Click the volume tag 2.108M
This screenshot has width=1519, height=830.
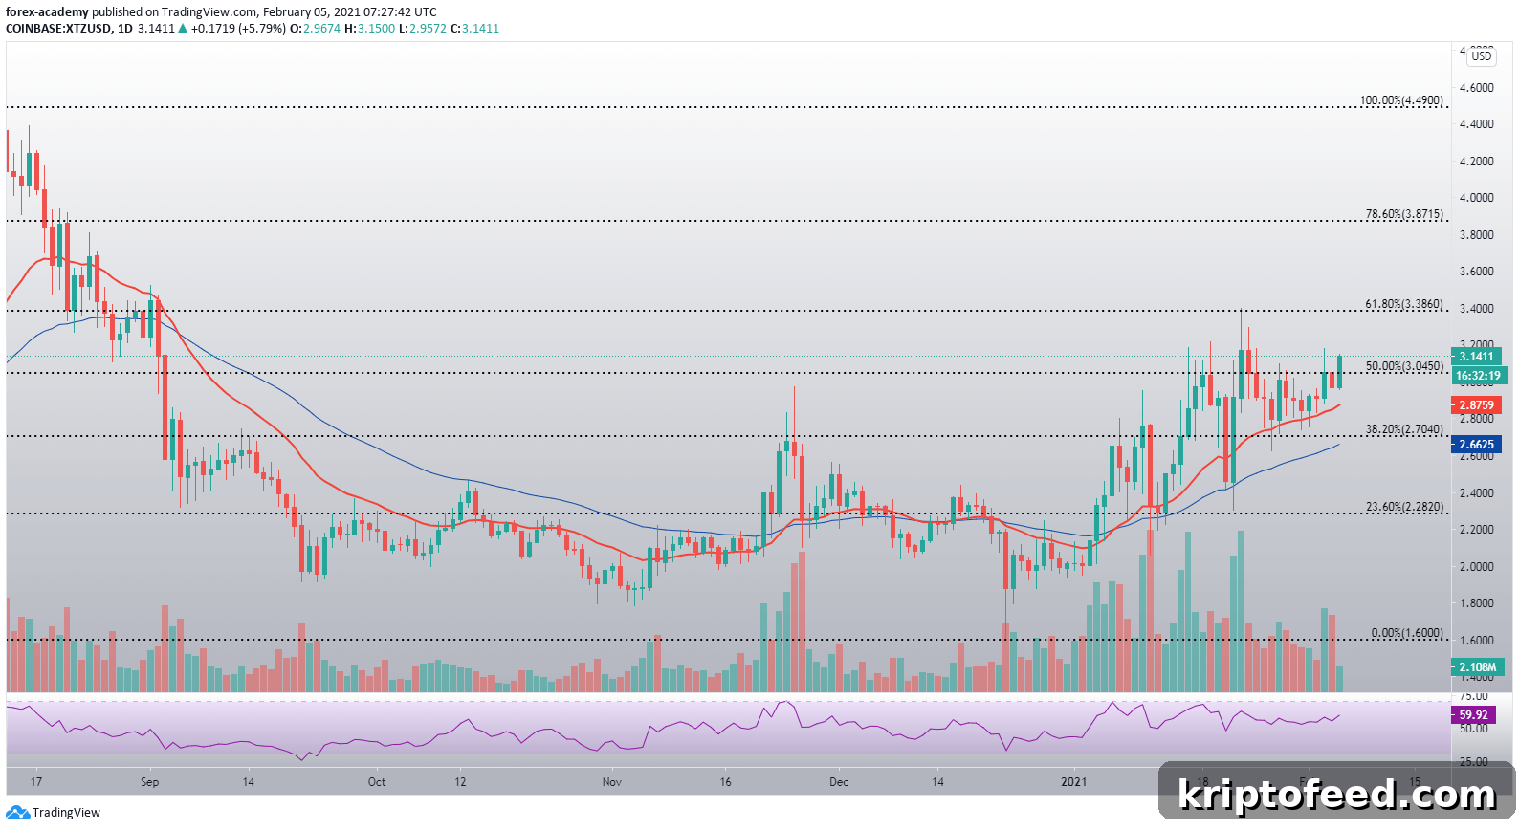(1478, 666)
